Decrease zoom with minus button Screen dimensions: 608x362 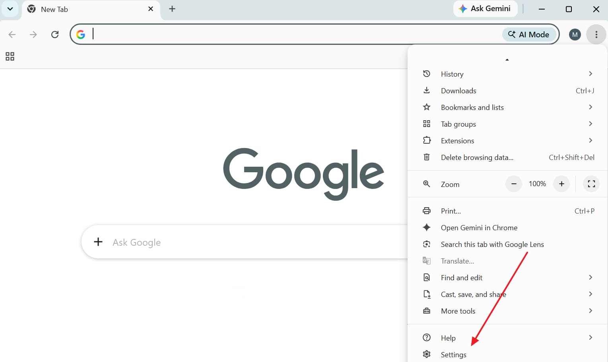click(514, 184)
